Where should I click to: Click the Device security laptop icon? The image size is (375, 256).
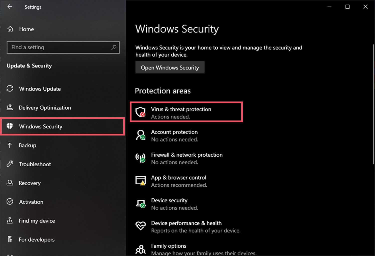point(140,203)
